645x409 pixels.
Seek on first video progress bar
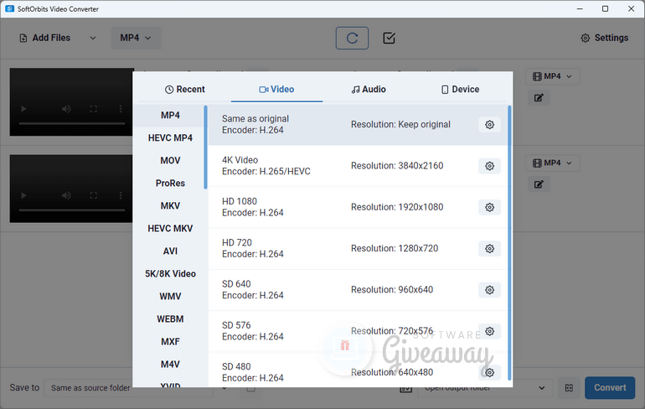point(72,123)
